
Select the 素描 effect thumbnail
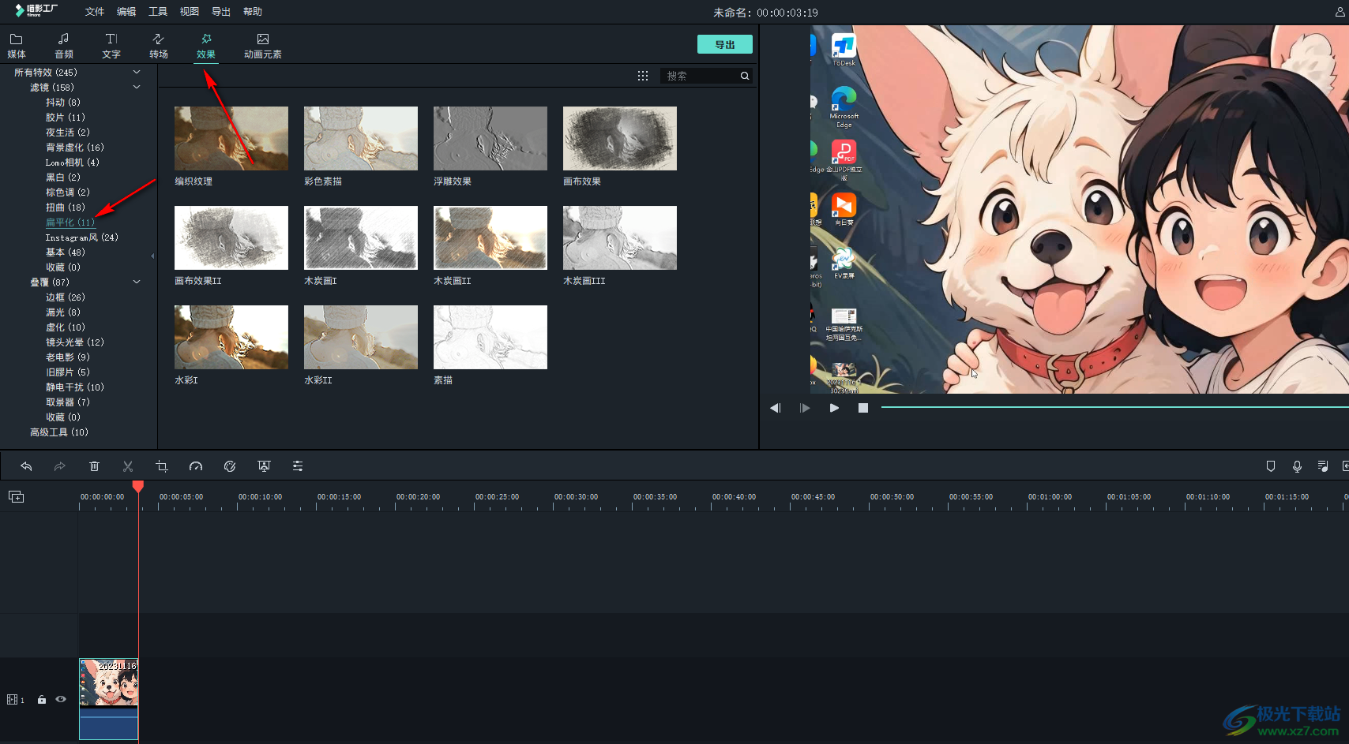click(490, 337)
